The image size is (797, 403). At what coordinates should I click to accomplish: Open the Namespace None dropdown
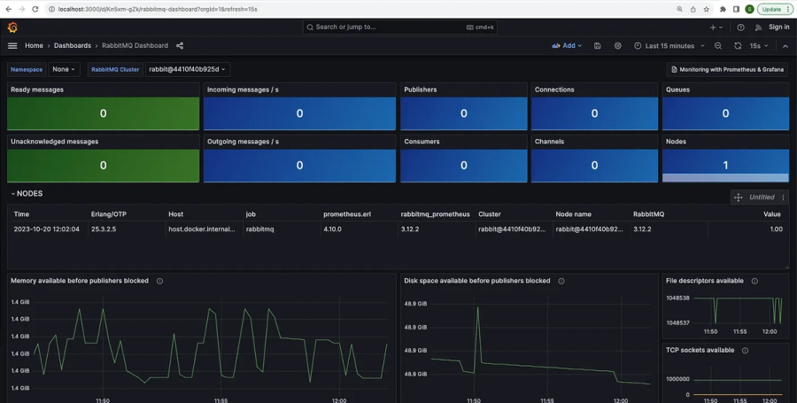point(64,69)
